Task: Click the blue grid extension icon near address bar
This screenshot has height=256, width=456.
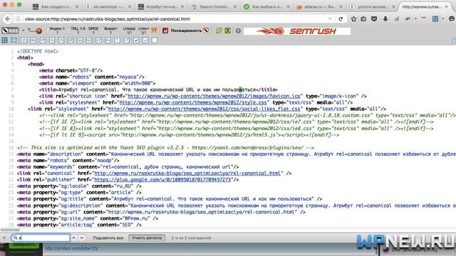Action: point(435,19)
